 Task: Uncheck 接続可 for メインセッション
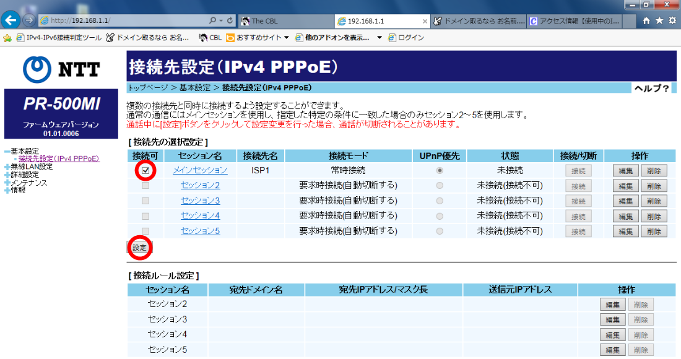(x=145, y=170)
